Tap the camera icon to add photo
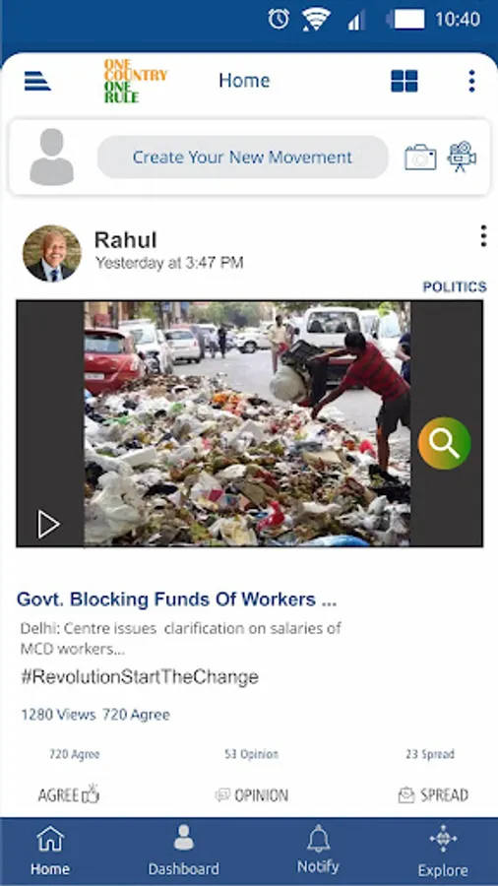 point(420,158)
